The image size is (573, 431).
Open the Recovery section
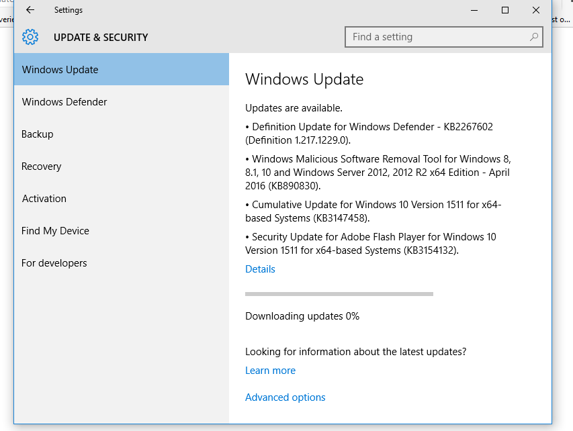tap(122, 166)
